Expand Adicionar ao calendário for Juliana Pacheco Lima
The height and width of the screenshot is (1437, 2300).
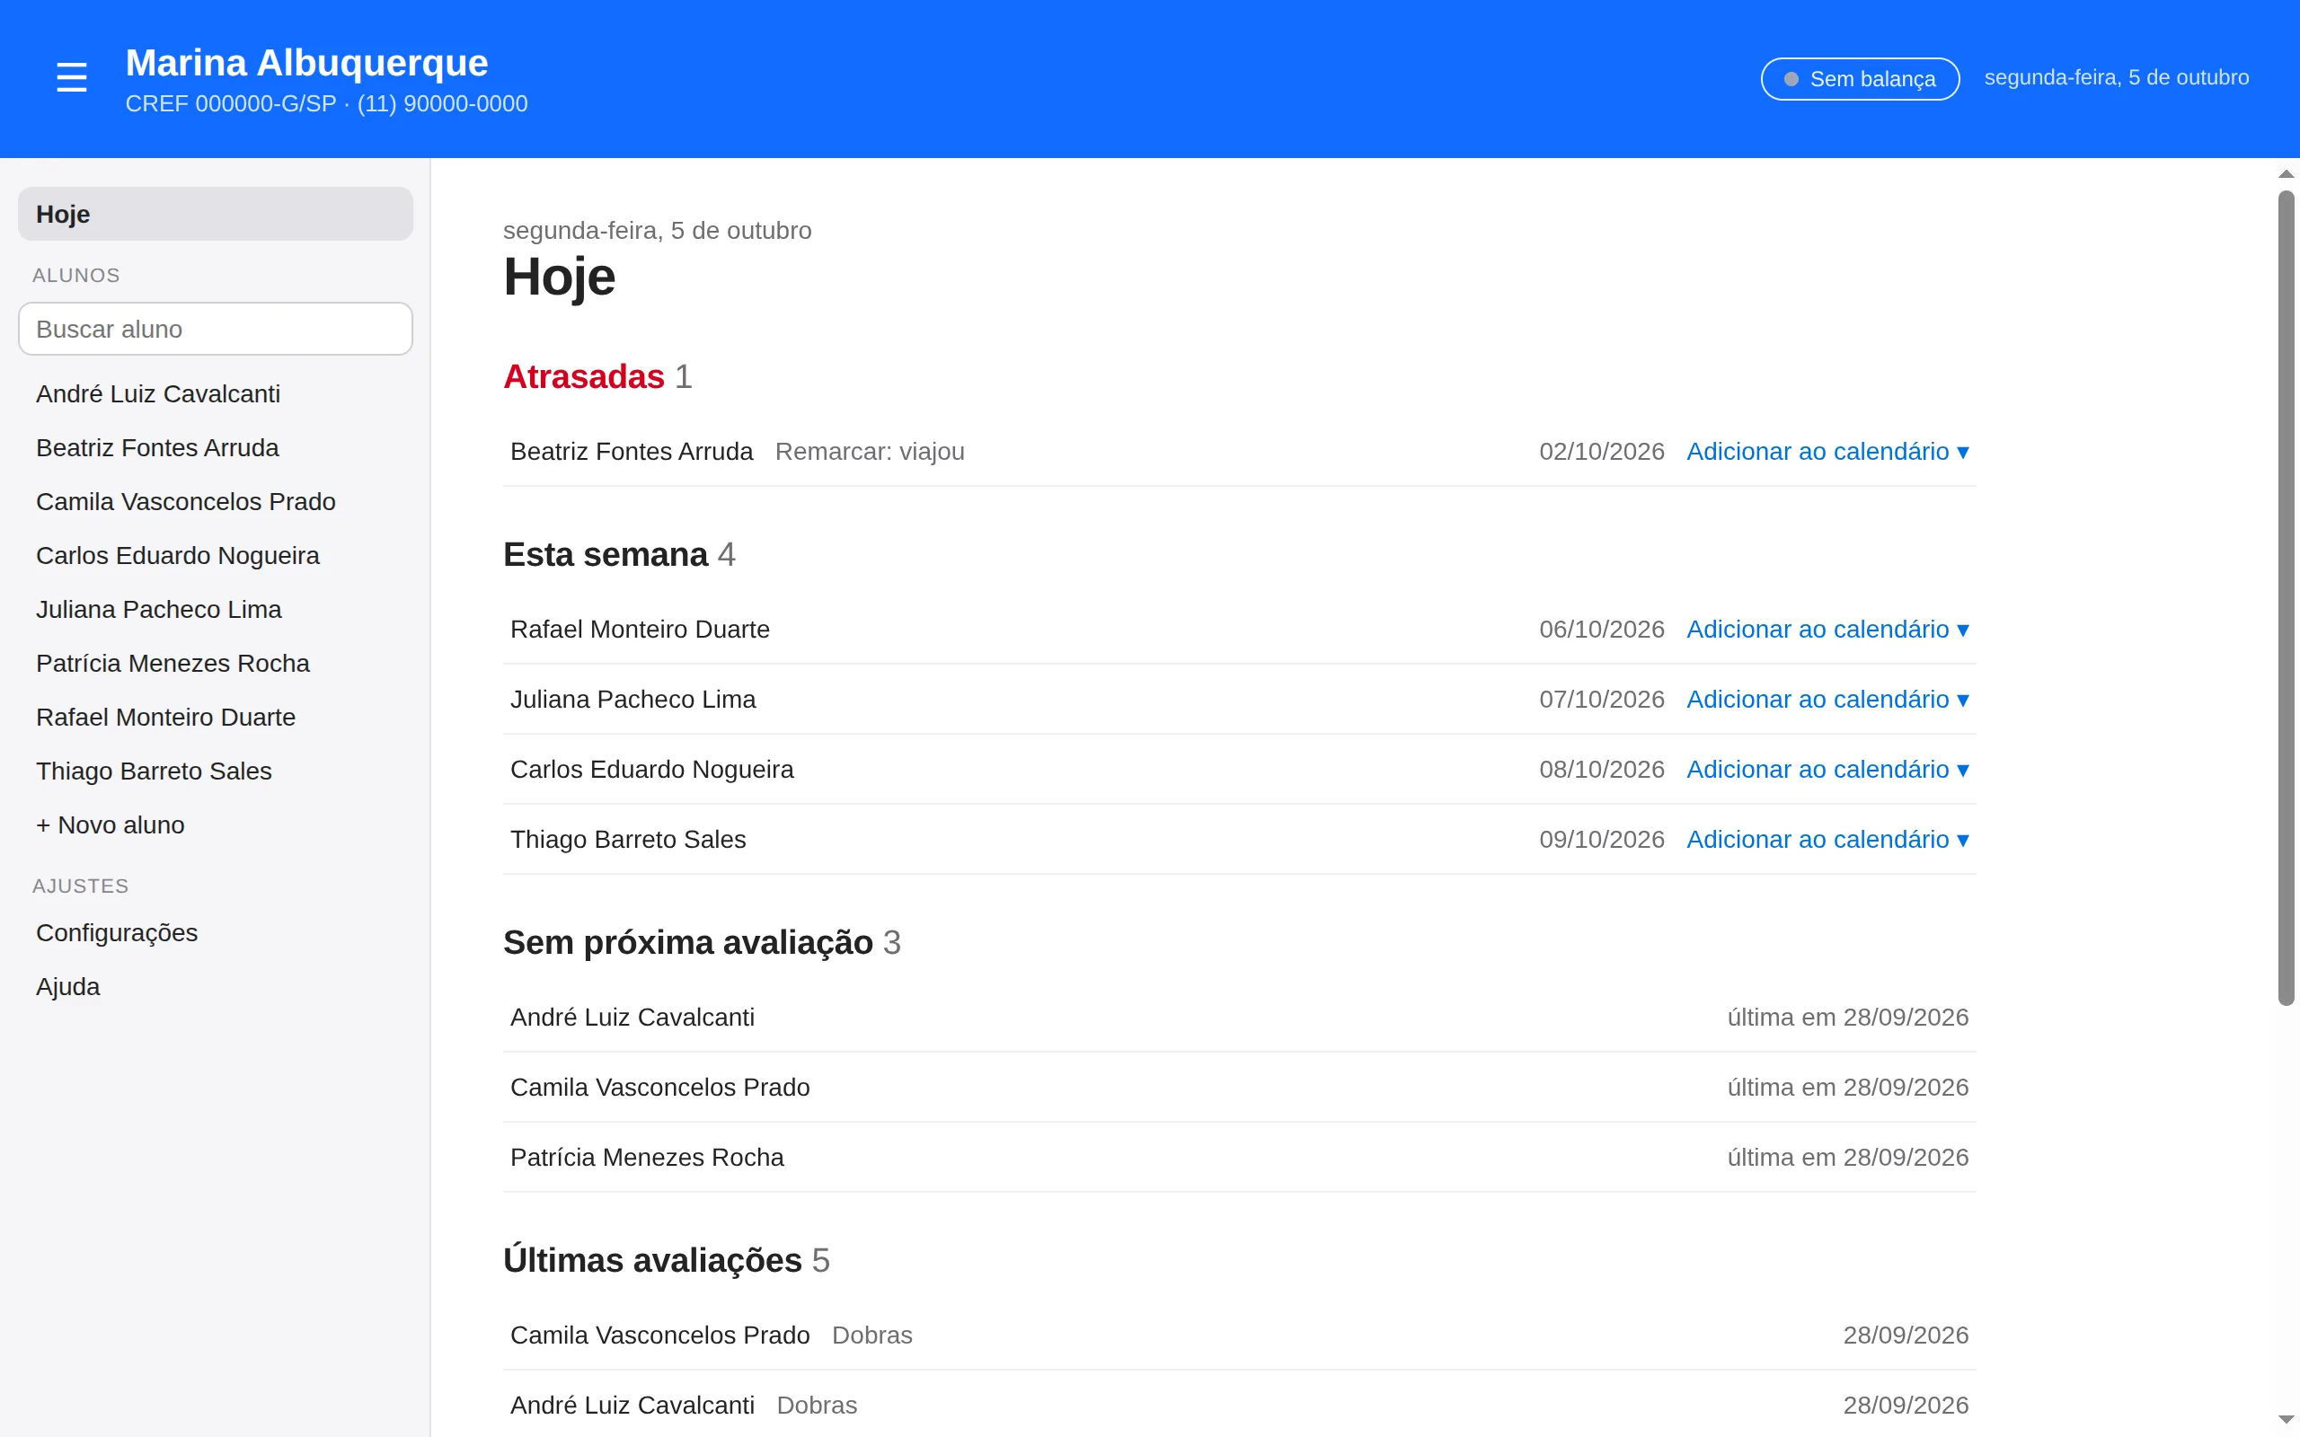(x=1827, y=700)
